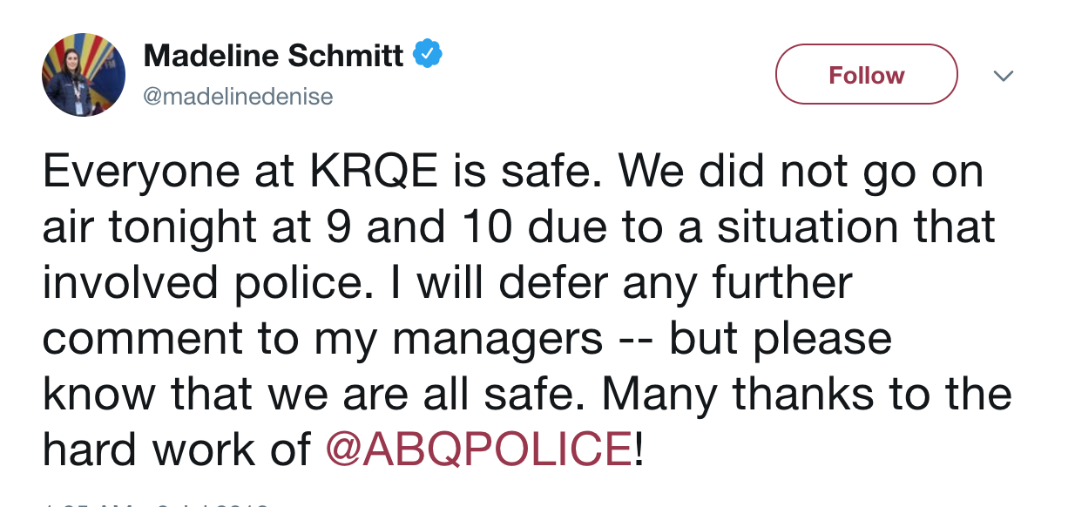Expand the tweet options chevron

(1004, 76)
